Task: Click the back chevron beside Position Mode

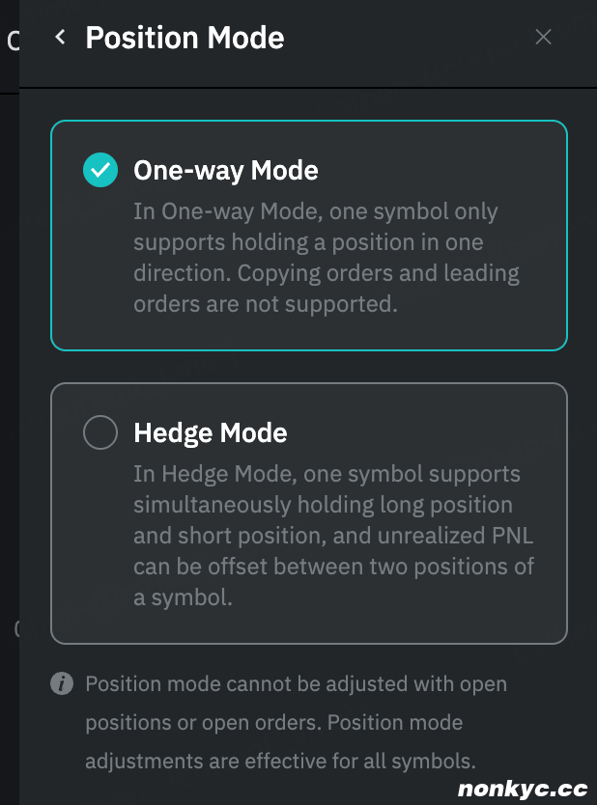Action: 61,38
